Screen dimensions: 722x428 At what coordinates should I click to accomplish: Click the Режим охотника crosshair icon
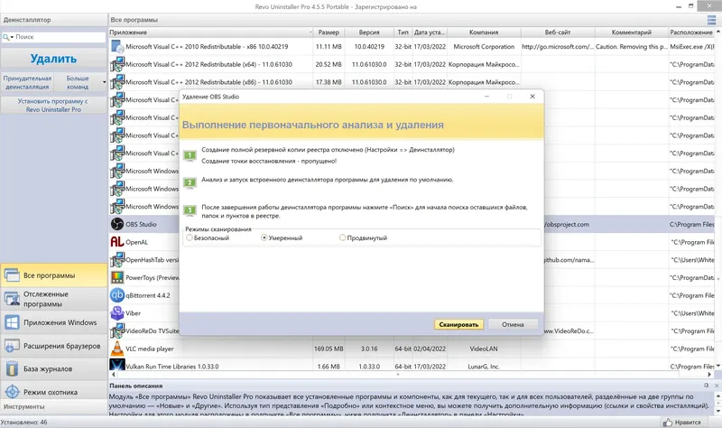[12, 392]
